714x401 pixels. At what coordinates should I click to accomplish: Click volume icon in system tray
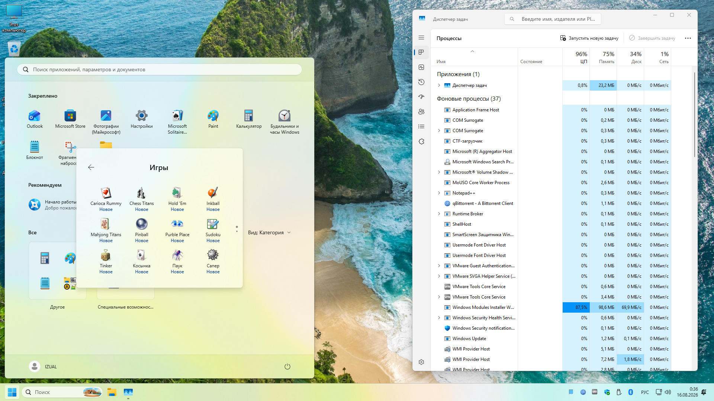668,392
